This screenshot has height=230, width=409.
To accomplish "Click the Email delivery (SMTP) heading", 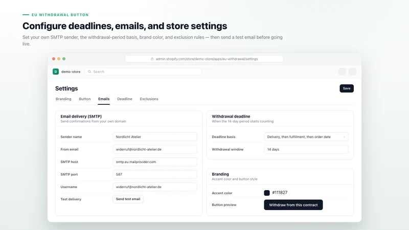I will click(x=81, y=117).
